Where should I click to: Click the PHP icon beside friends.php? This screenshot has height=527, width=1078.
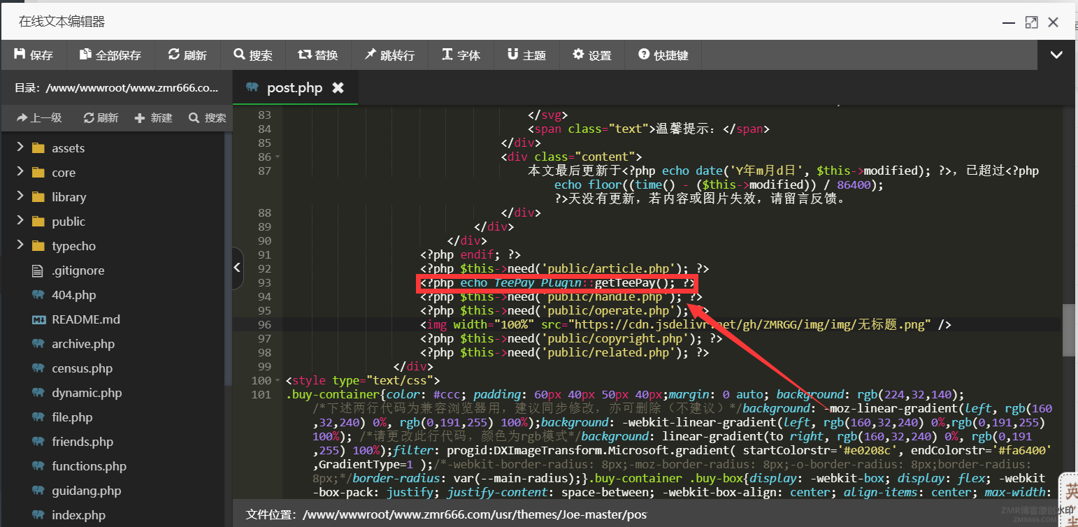(x=38, y=441)
